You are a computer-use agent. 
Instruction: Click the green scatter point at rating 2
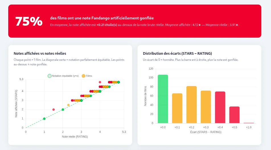point(63,110)
